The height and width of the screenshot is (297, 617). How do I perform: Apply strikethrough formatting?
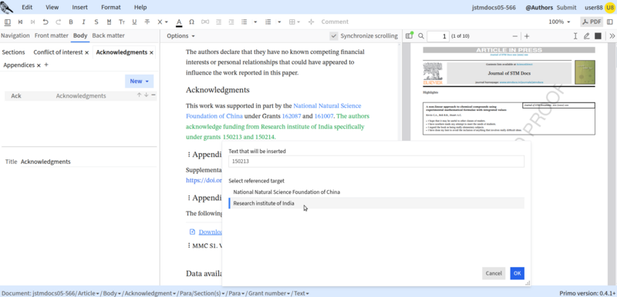pos(147,22)
